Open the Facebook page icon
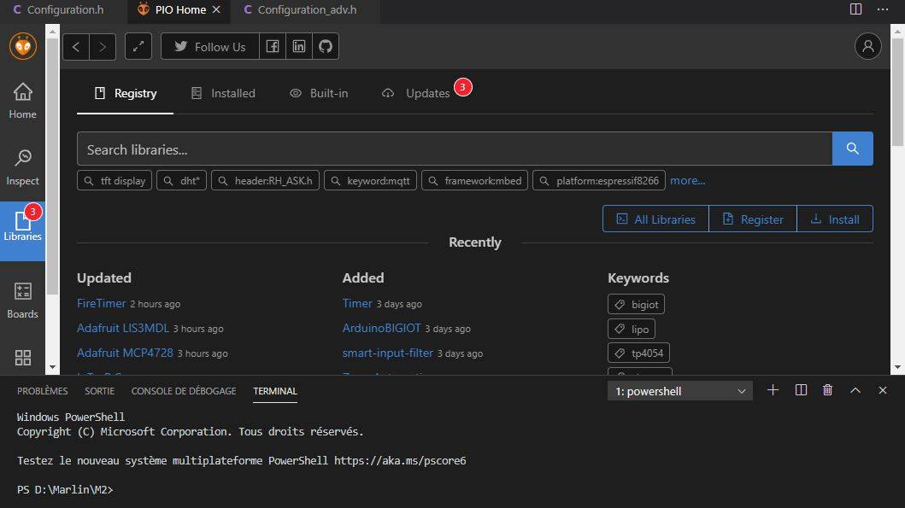This screenshot has height=508, width=905. tap(273, 47)
